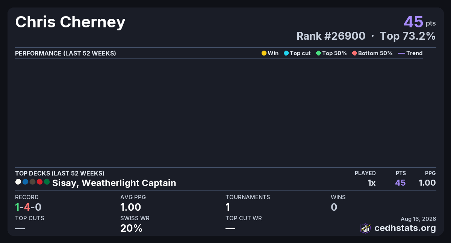This screenshot has height=243, width=451.
Task: Click the PLAYED column header
Action: coord(365,173)
